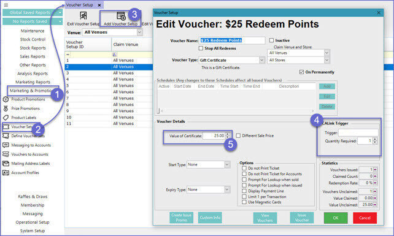The height and width of the screenshot is (236, 394).
Task: Click the Add Voucher Setup icon
Action: pyautogui.click(x=121, y=15)
